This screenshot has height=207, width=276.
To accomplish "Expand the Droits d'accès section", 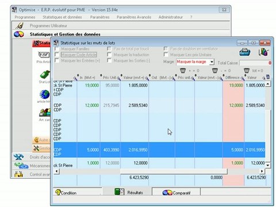I will coord(31,157).
